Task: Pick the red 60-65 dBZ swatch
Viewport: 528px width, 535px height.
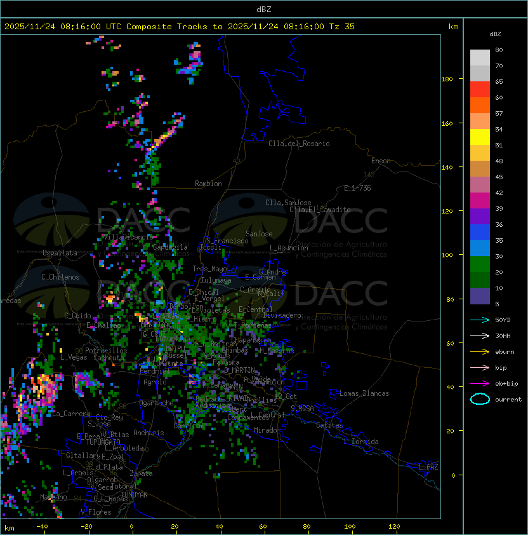Action: pos(480,90)
